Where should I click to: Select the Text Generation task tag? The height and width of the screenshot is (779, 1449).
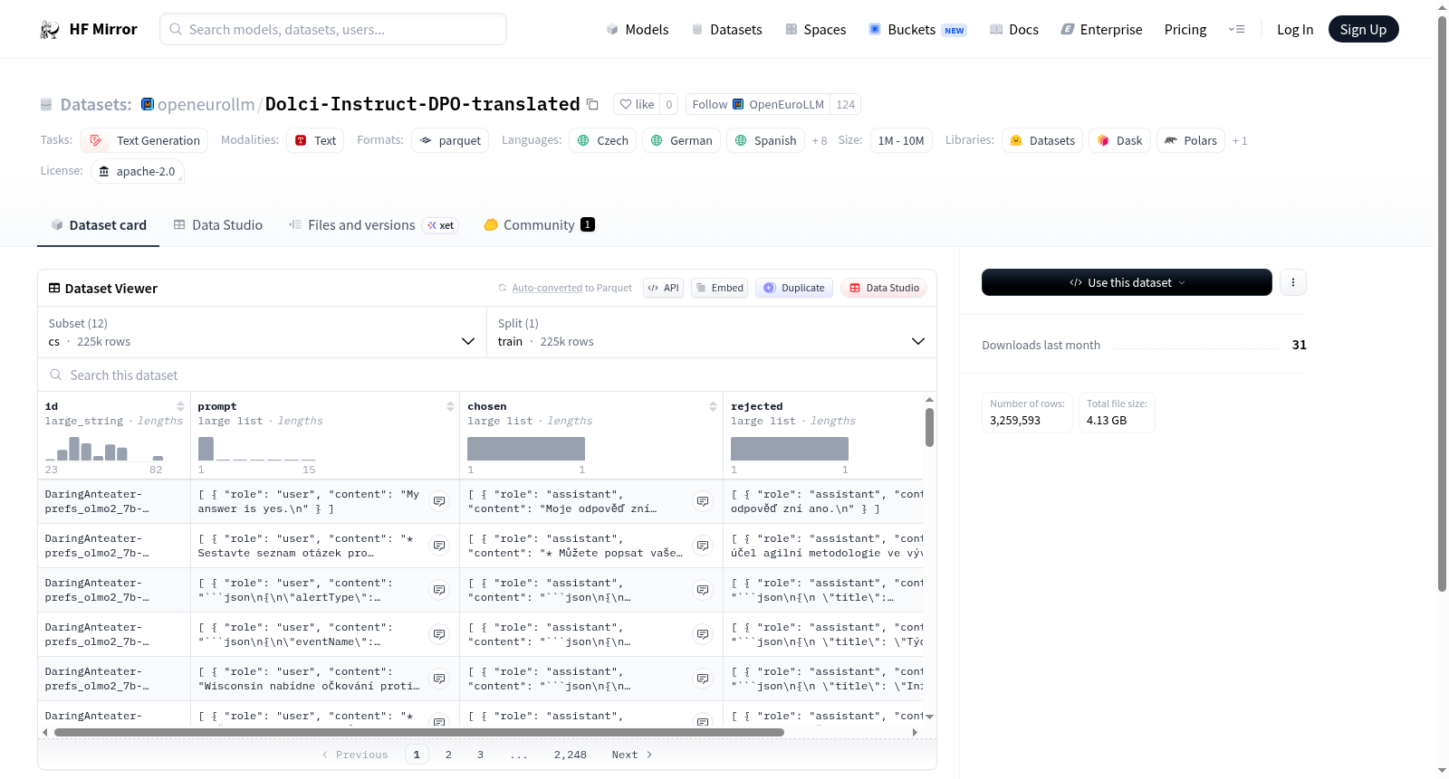point(144,140)
